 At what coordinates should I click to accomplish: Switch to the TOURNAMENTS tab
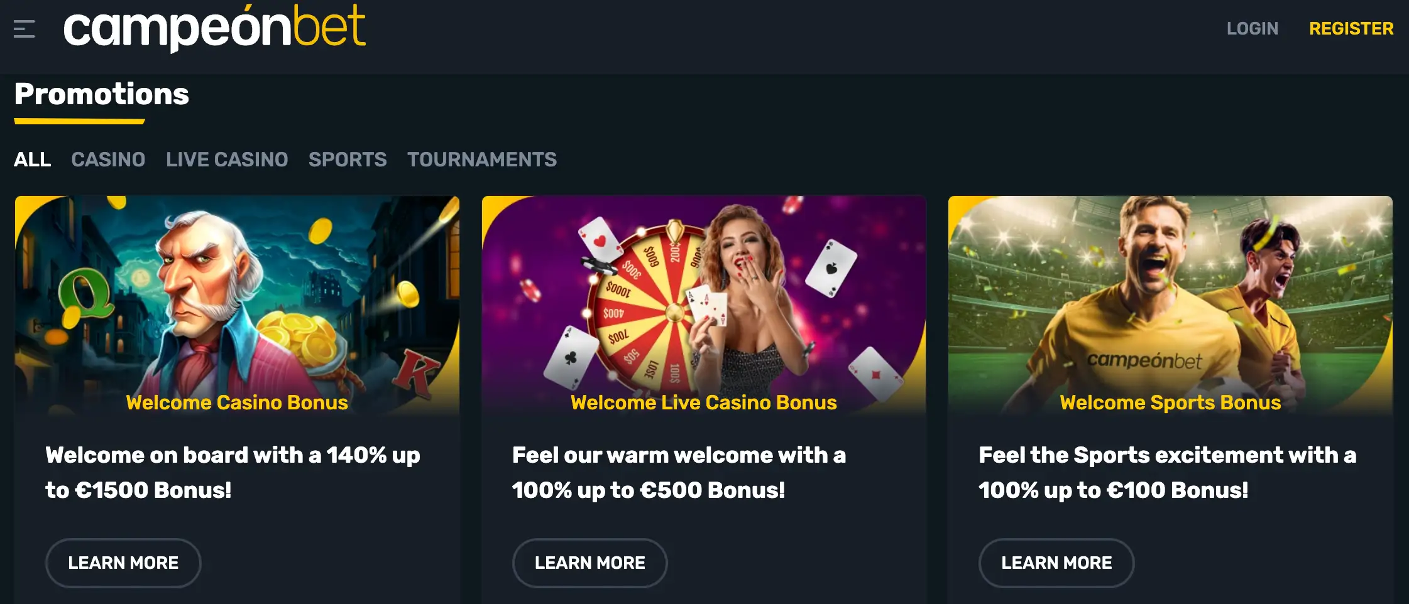(482, 159)
